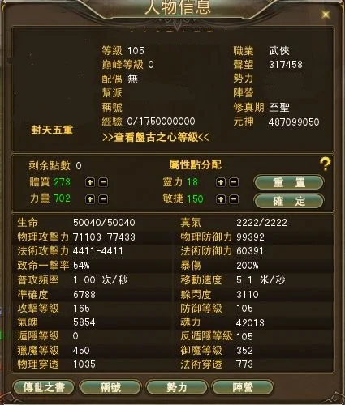
Task: Click the minus icon next to 體質
Action: 103,182
